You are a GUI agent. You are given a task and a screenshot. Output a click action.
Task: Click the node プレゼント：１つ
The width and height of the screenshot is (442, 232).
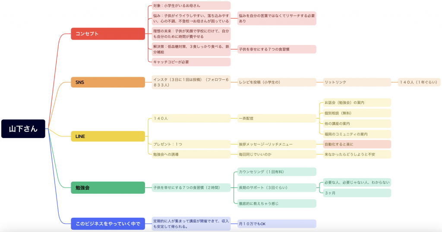click(x=191, y=144)
